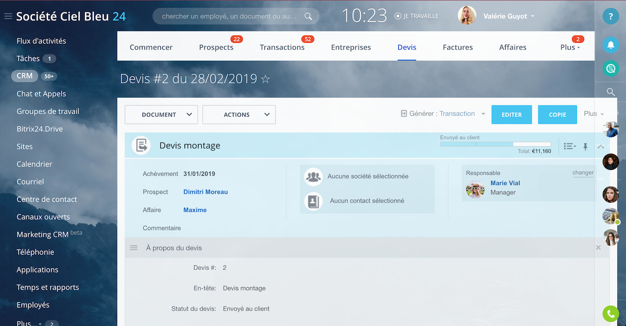Click the hamburger menu beside company name
The width and height of the screenshot is (626, 326).
point(8,16)
